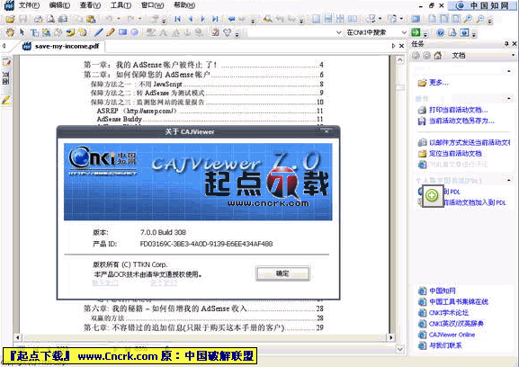Open the redo dropdown arrow
The height and width of the screenshot is (367, 519).
pyautogui.click(x=139, y=19)
